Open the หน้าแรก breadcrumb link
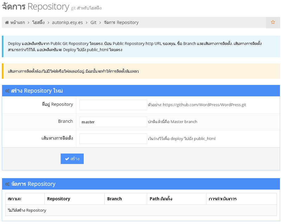The image size is (282, 224). pos(18,22)
